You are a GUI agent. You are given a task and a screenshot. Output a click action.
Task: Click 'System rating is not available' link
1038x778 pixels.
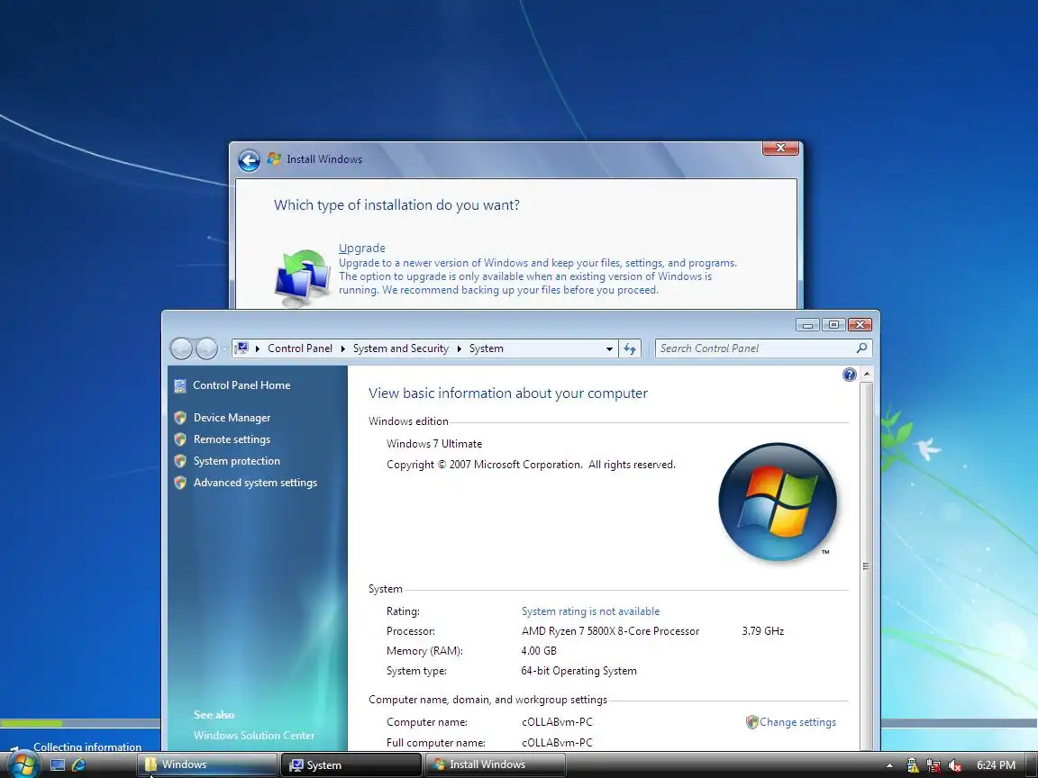pos(590,611)
